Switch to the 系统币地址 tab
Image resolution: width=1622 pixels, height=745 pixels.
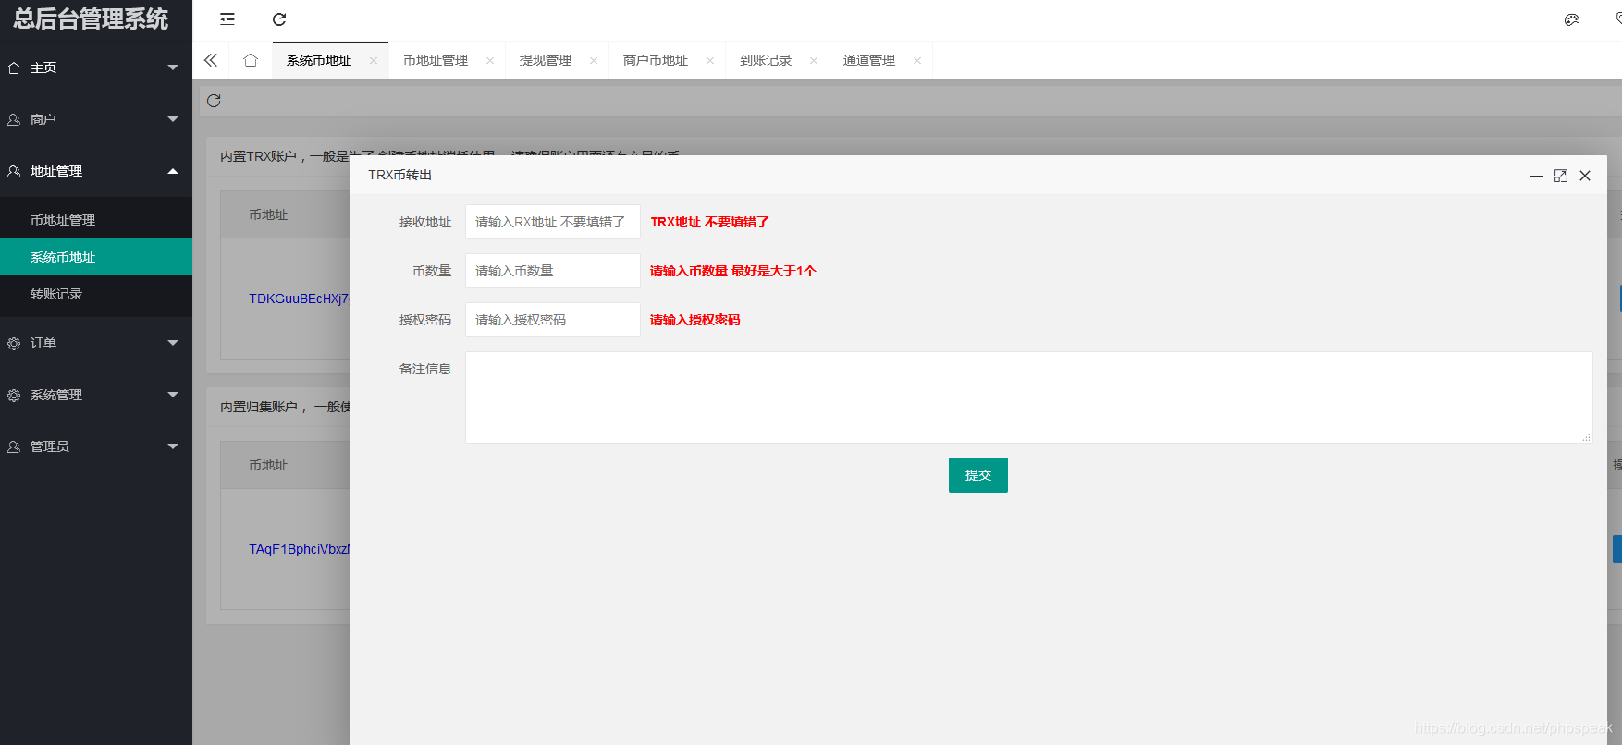point(319,60)
